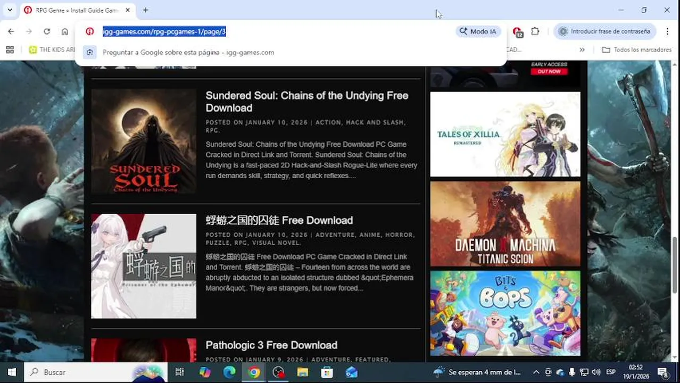
Task: Select Preguntar a Google sobre esta página suggestion
Action: coord(291,52)
